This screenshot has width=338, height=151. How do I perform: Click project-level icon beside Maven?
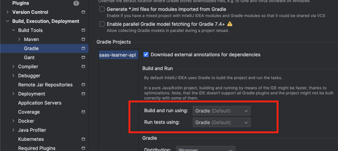(x=83, y=39)
